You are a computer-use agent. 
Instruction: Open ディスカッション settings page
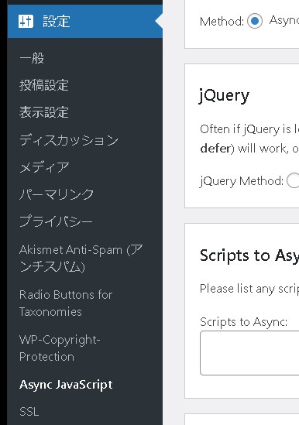pyautogui.click(x=69, y=140)
